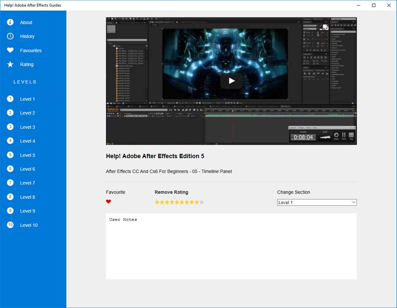Click the Favourites heart icon in sidebar

click(x=10, y=50)
